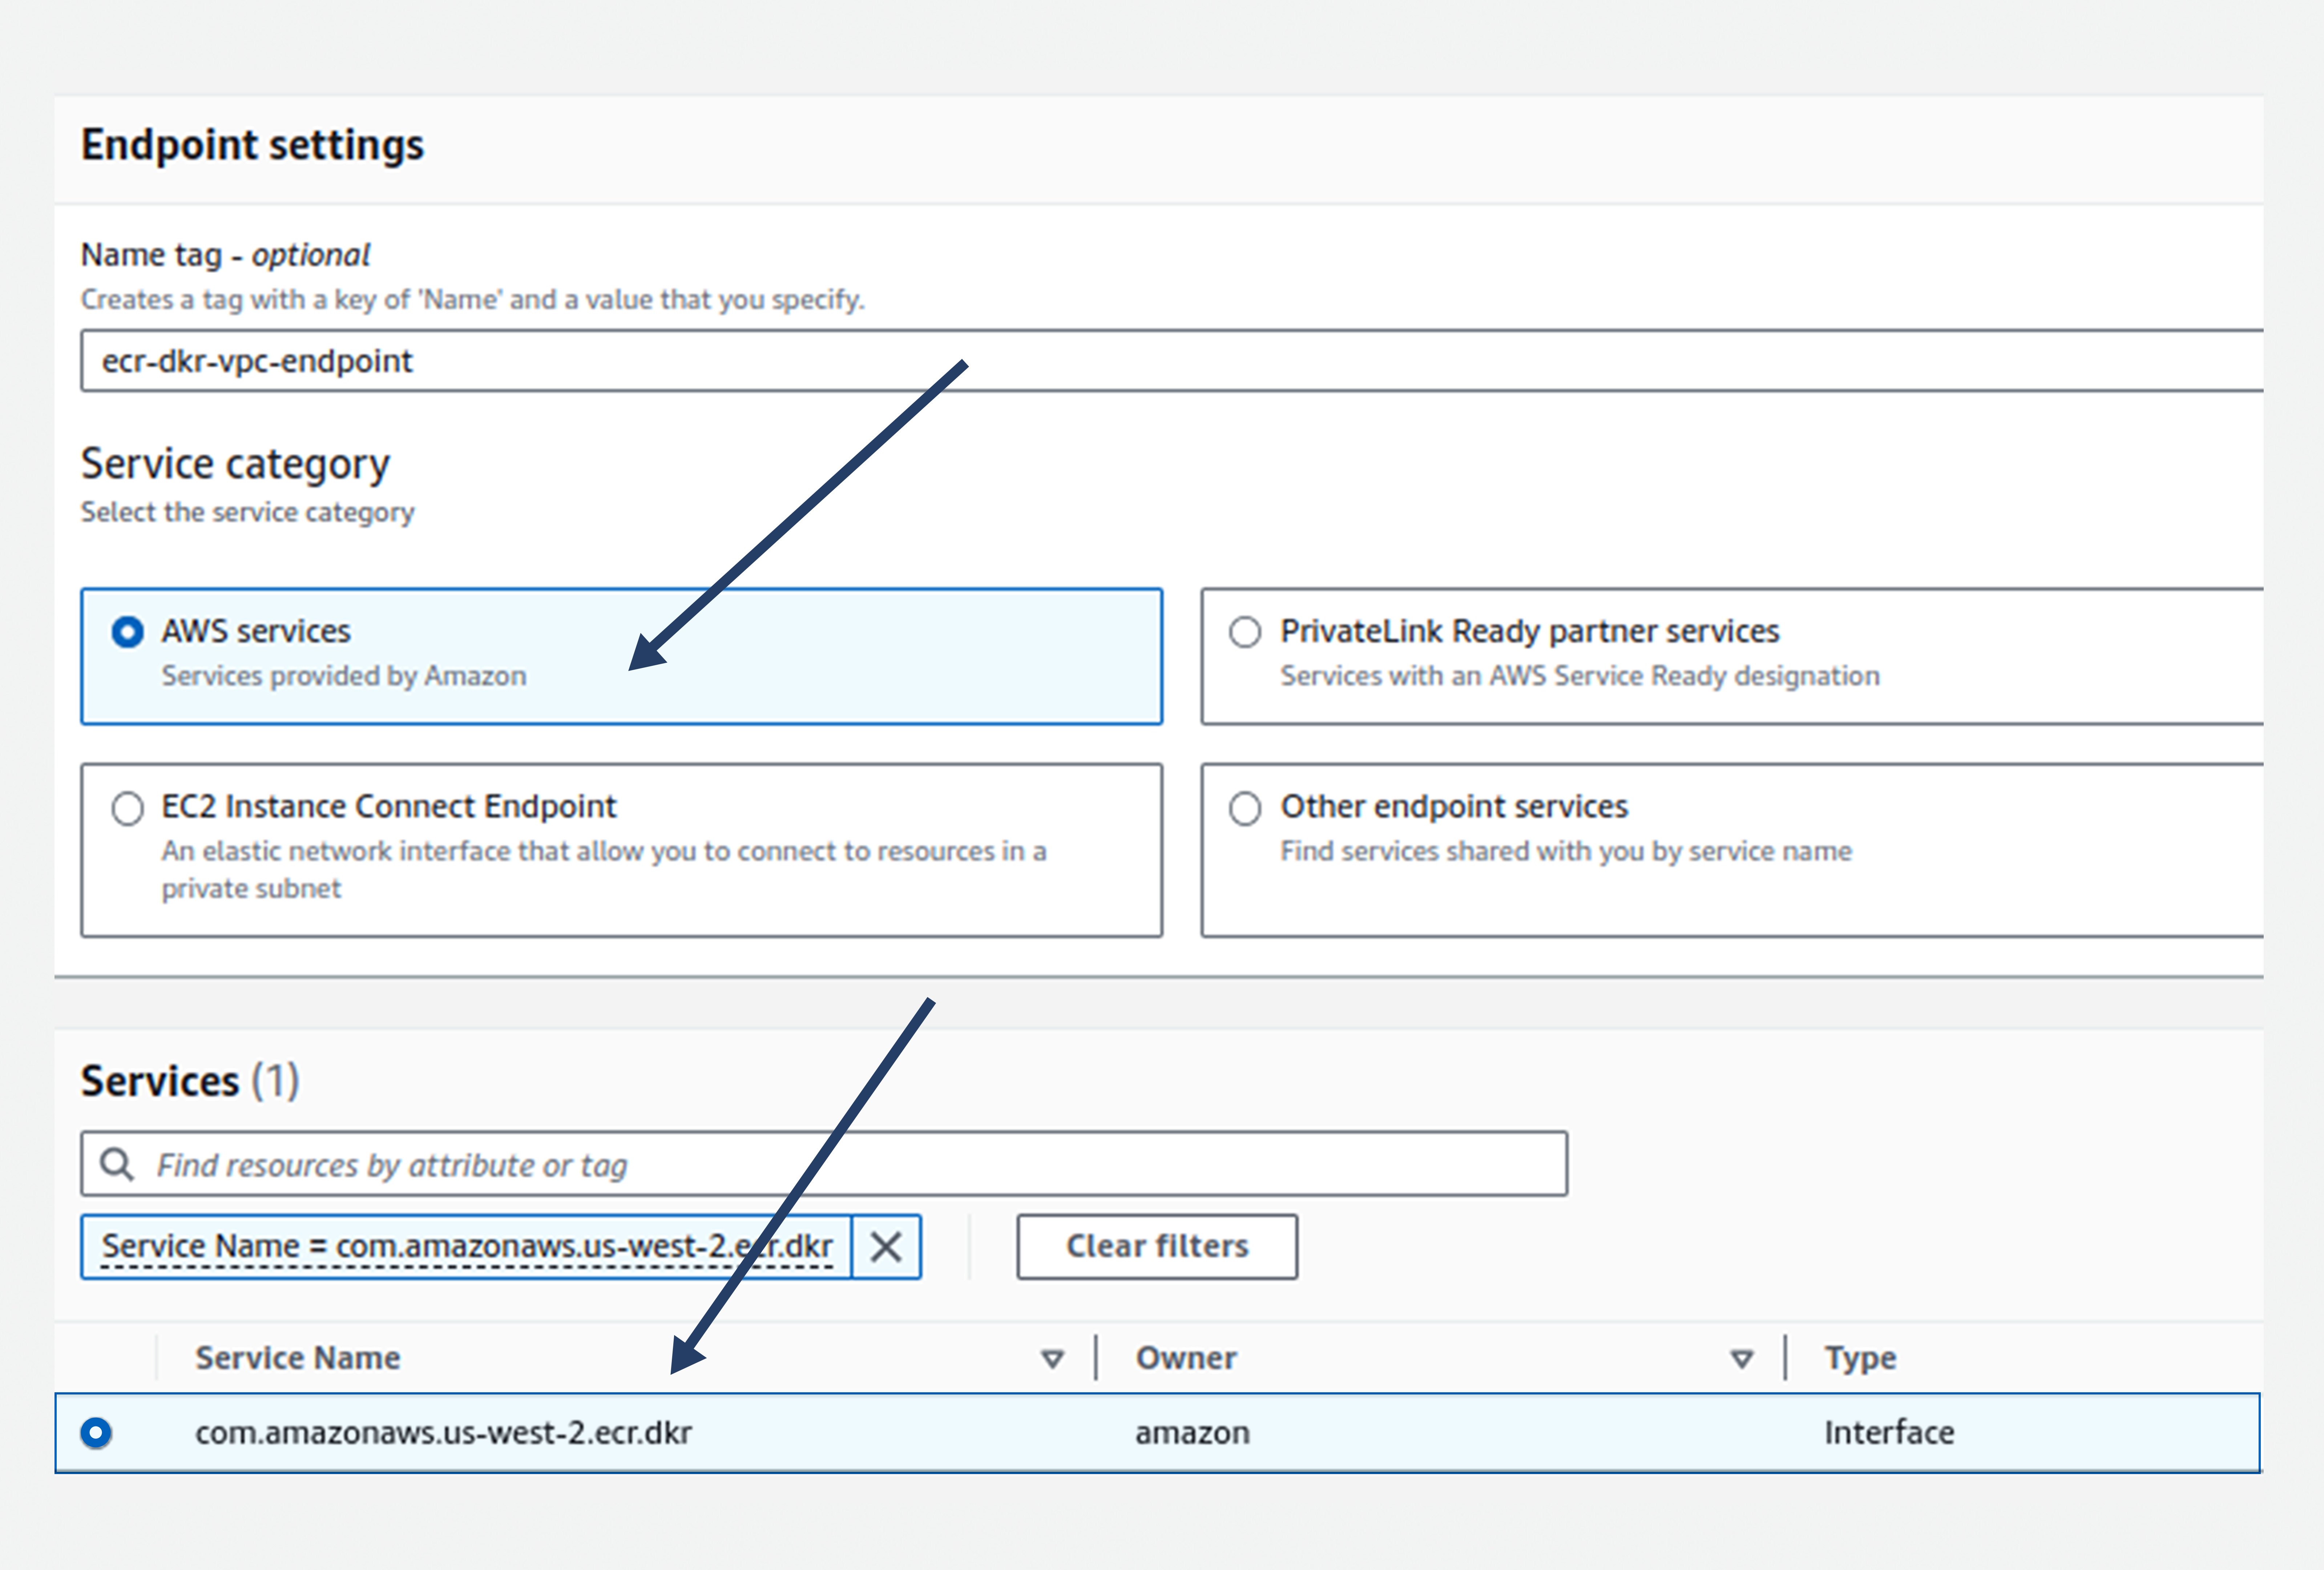Click the Clear filters button
The width and height of the screenshot is (2324, 1570).
1156,1246
